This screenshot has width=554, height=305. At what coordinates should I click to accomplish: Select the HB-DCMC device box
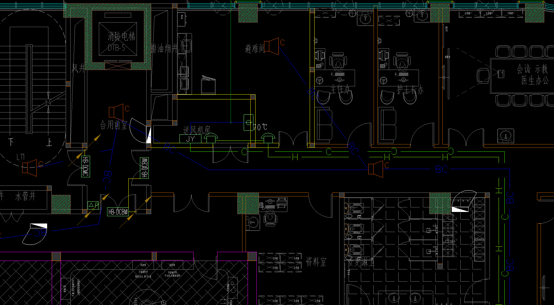pos(85,167)
